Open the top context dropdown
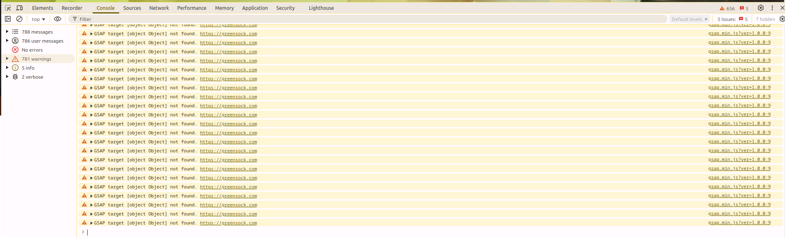The image size is (785, 238). 38,19
